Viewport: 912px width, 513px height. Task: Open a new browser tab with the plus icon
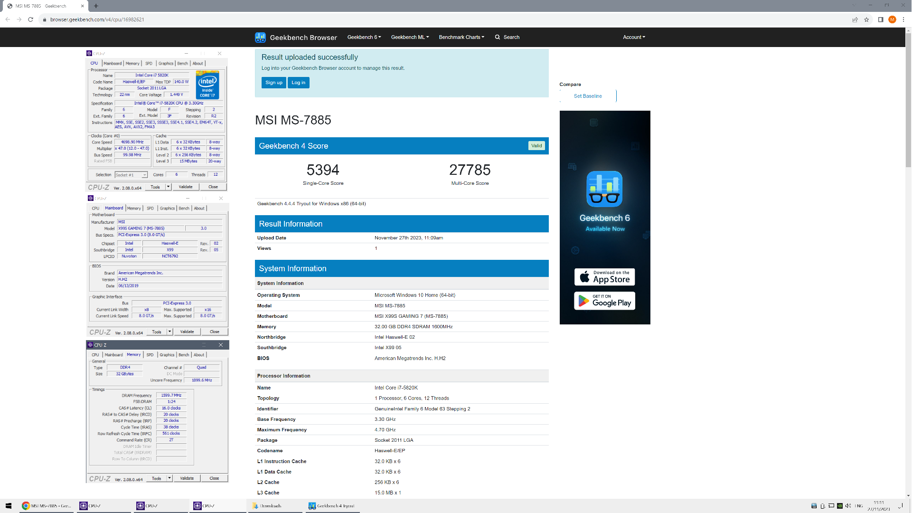tap(96, 6)
